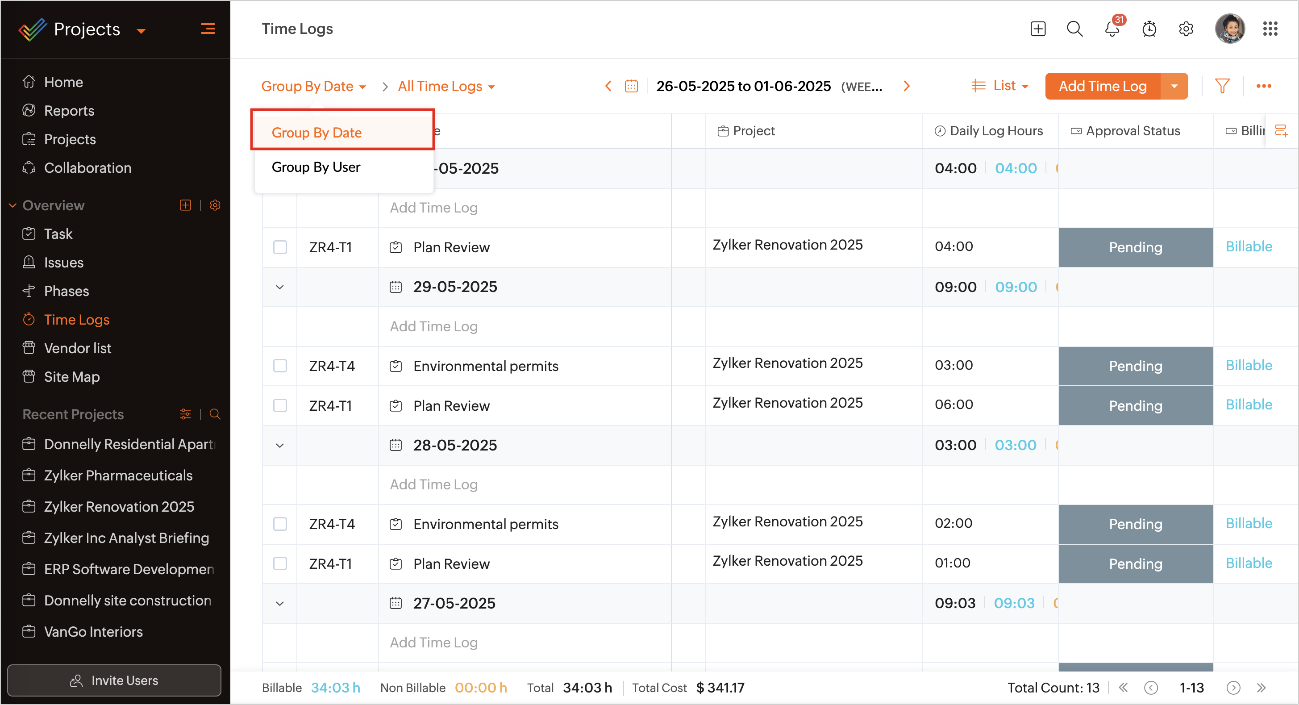Collapse the 29-05-2025 date group
This screenshot has height=705, width=1299.
point(280,287)
